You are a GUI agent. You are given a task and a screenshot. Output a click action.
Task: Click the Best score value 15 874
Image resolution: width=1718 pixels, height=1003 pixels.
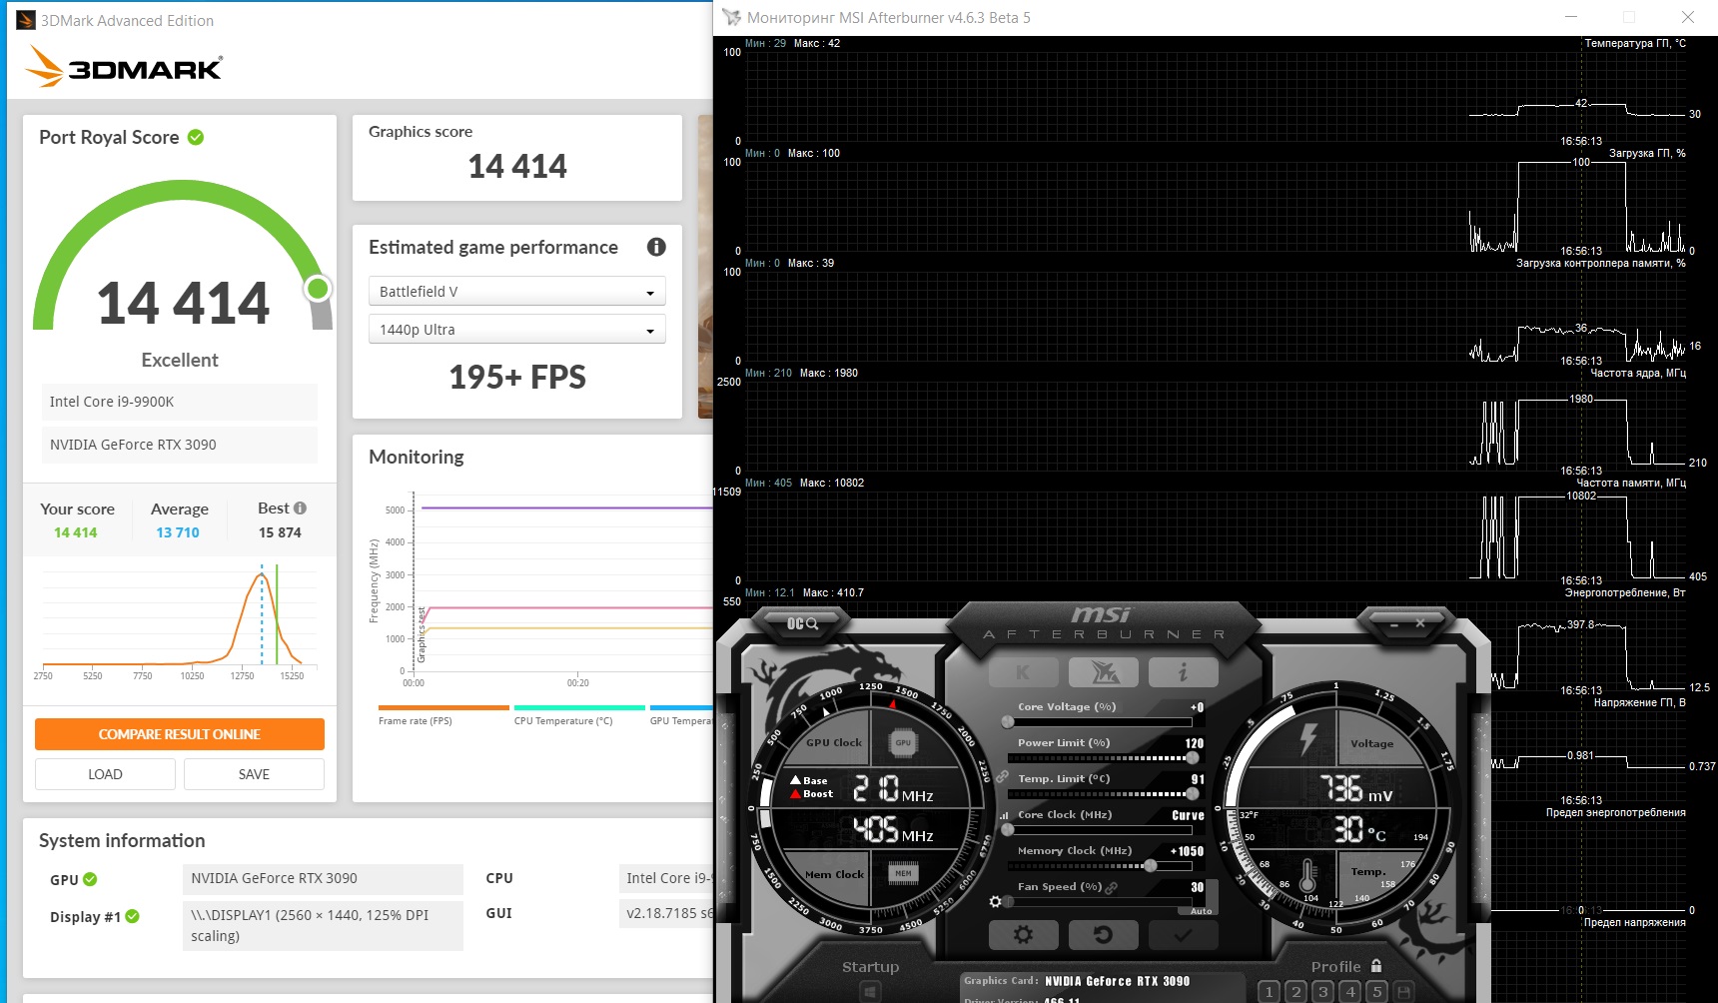pos(280,532)
